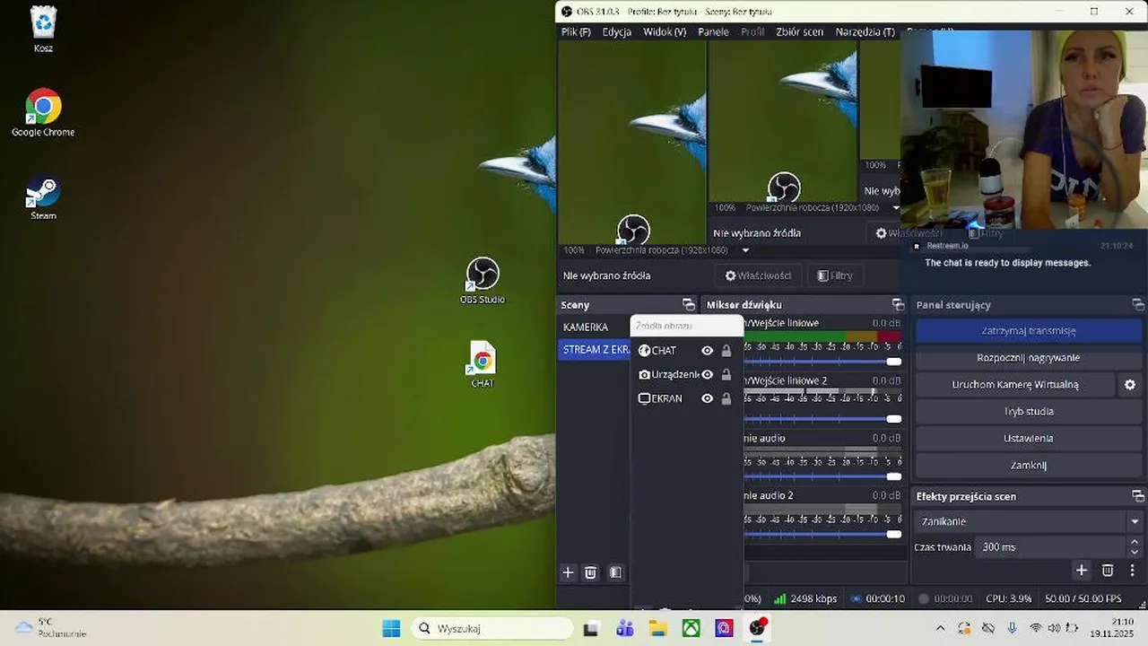Undock the Efekty przejścia scen float icon
This screenshot has width=1148, height=646.
[1138, 496]
